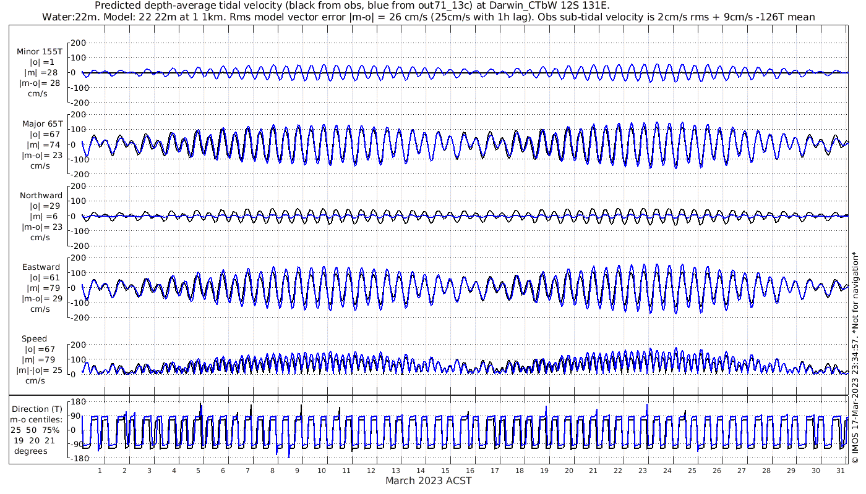Click '|m|-|o|= 25' in the Speed panel
This screenshot has width=866, height=494.
[40, 370]
